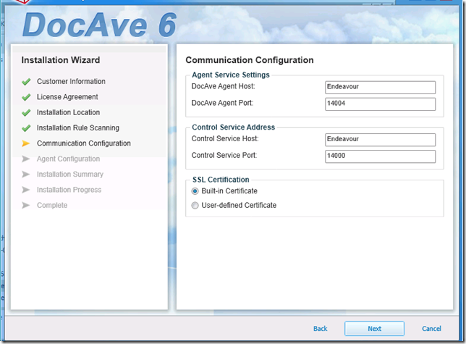
Task: Edit the DocAve Agent Port field
Action: click(380, 104)
